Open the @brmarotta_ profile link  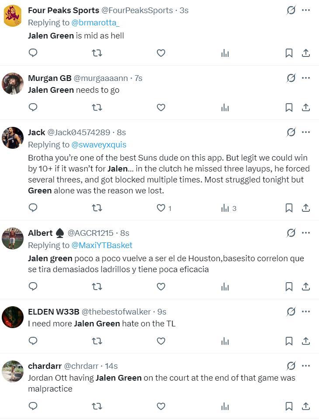click(95, 22)
